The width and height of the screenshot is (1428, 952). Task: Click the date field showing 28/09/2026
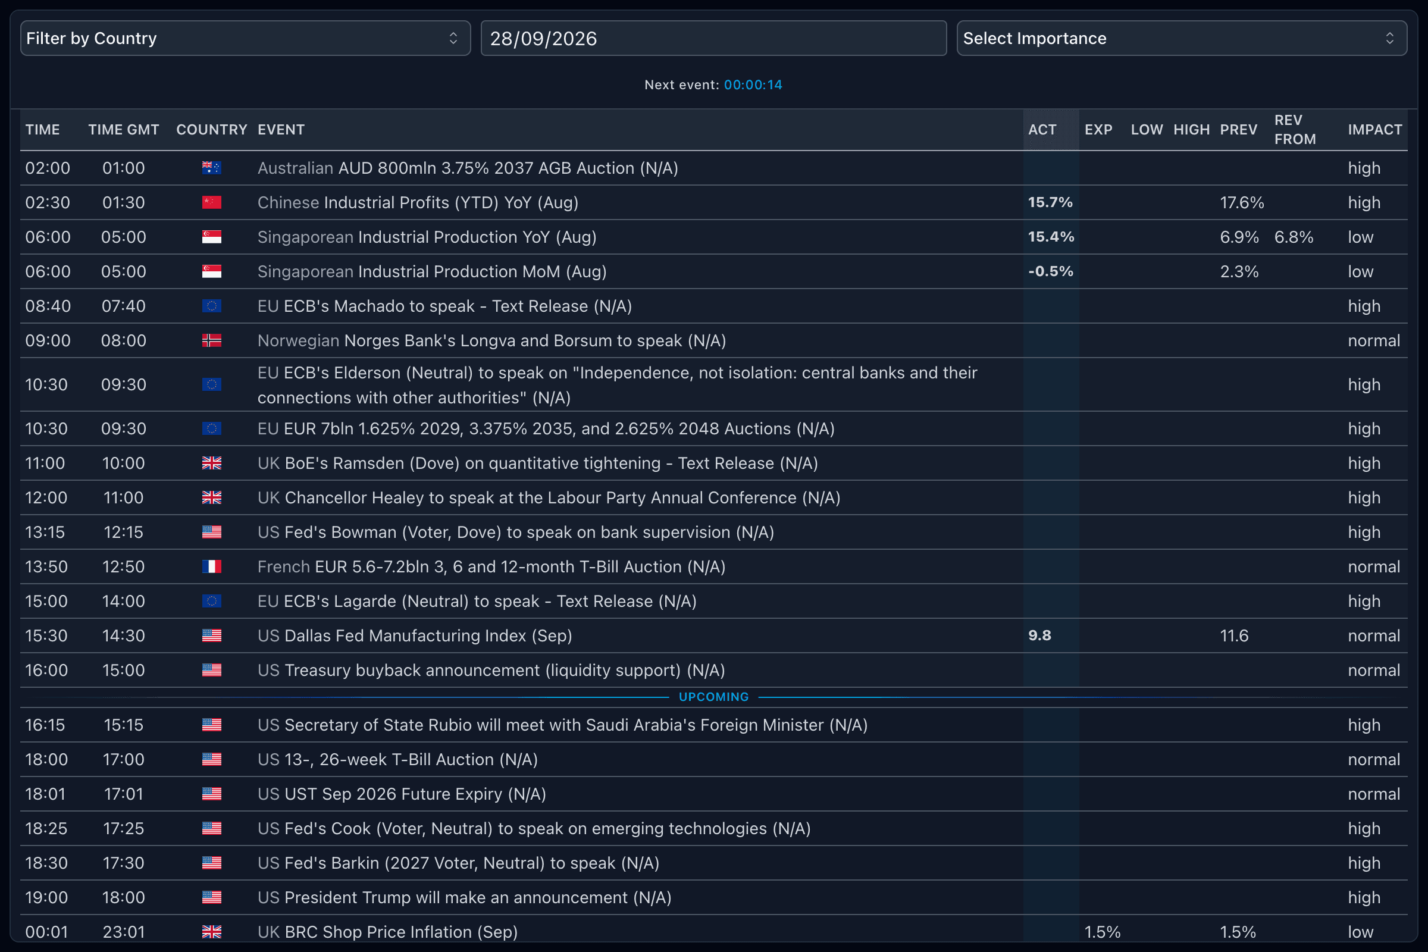pos(713,38)
